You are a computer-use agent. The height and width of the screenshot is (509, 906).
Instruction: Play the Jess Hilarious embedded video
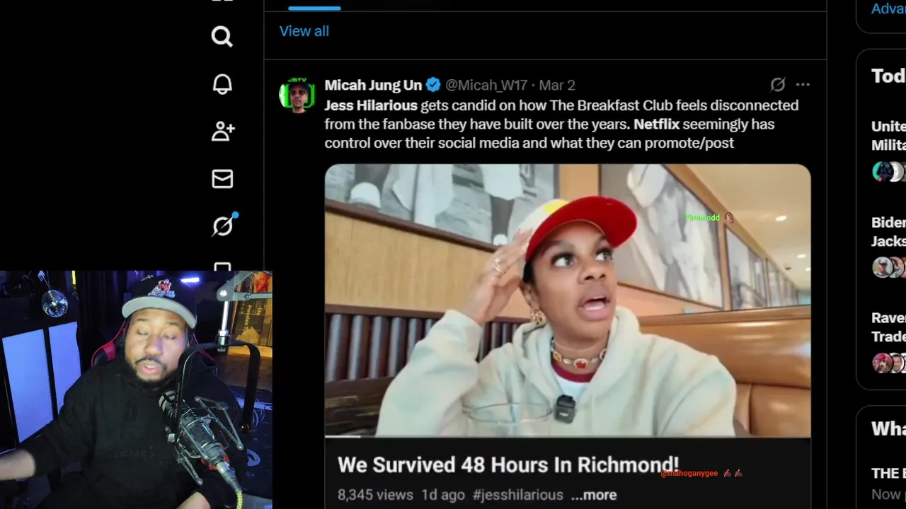click(568, 300)
